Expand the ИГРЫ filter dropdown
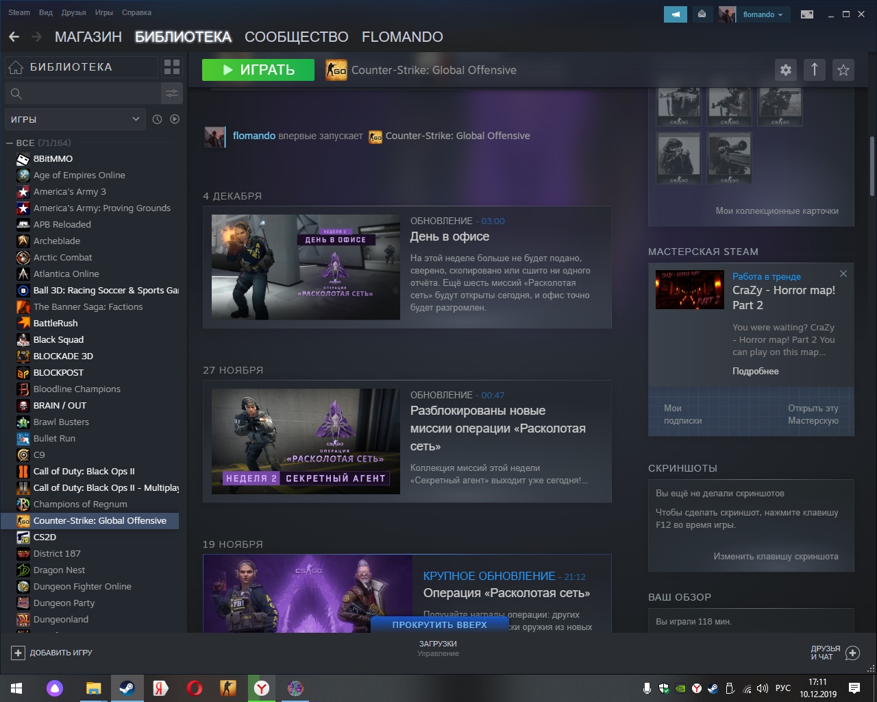This screenshot has height=702, width=877. pos(75,119)
